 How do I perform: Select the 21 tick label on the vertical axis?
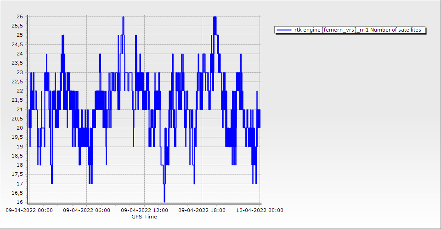tap(20, 109)
